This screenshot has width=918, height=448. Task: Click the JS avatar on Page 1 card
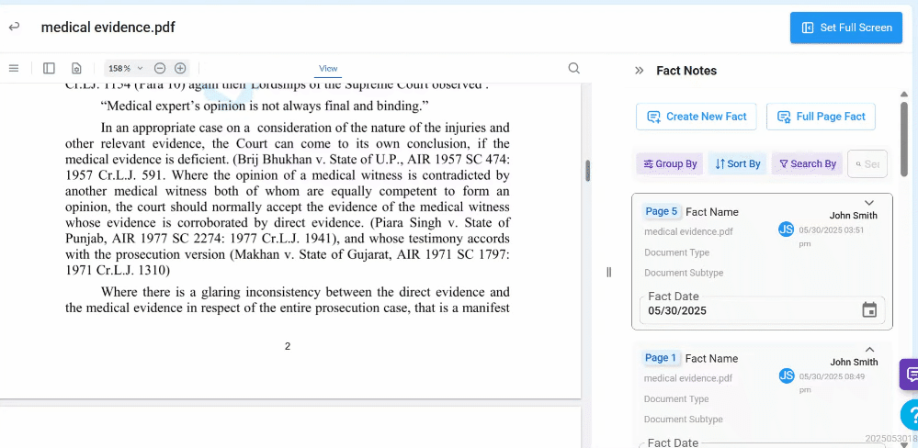point(787,375)
